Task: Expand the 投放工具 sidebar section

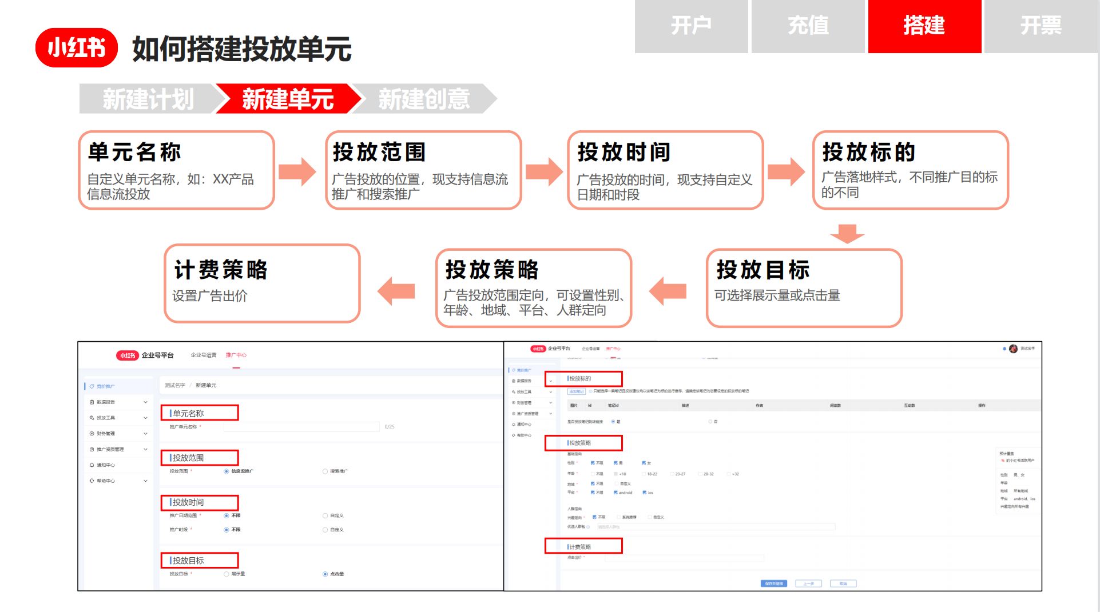Action: [x=146, y=418]
